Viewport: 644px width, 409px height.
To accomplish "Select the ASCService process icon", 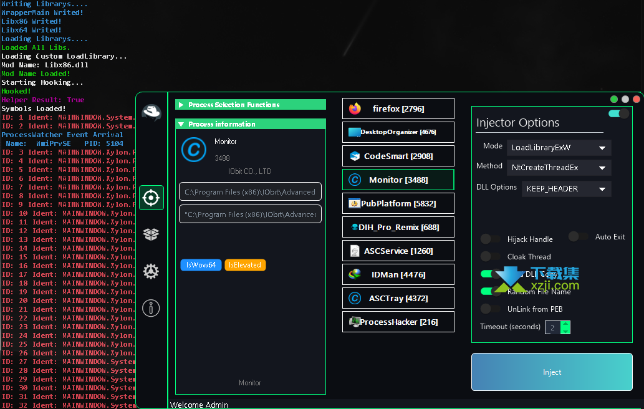I will 355,251.
